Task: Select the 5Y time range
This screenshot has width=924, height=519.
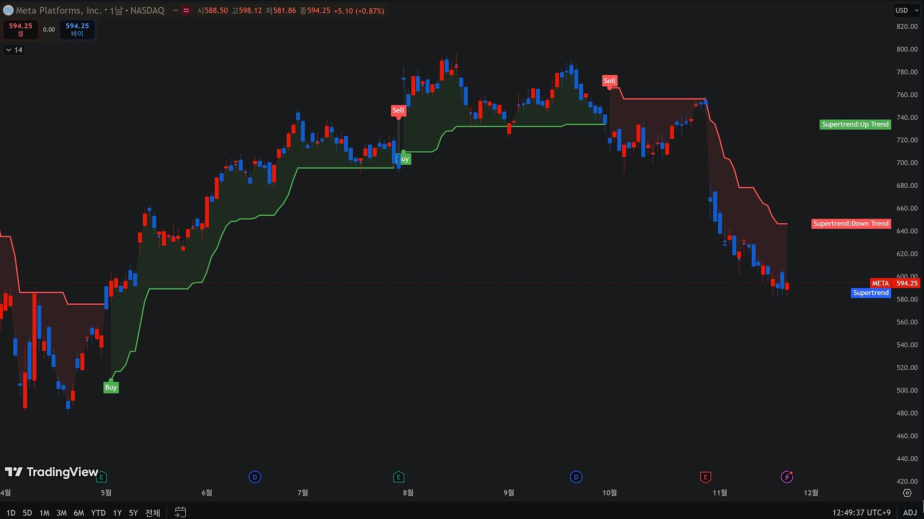Action: point(133,513)
